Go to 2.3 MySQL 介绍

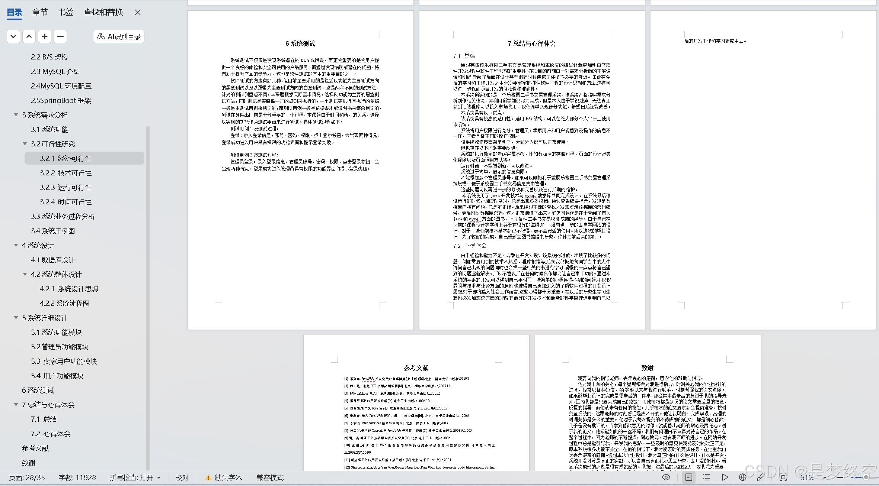pyautogui.click(x=55, y=71)
